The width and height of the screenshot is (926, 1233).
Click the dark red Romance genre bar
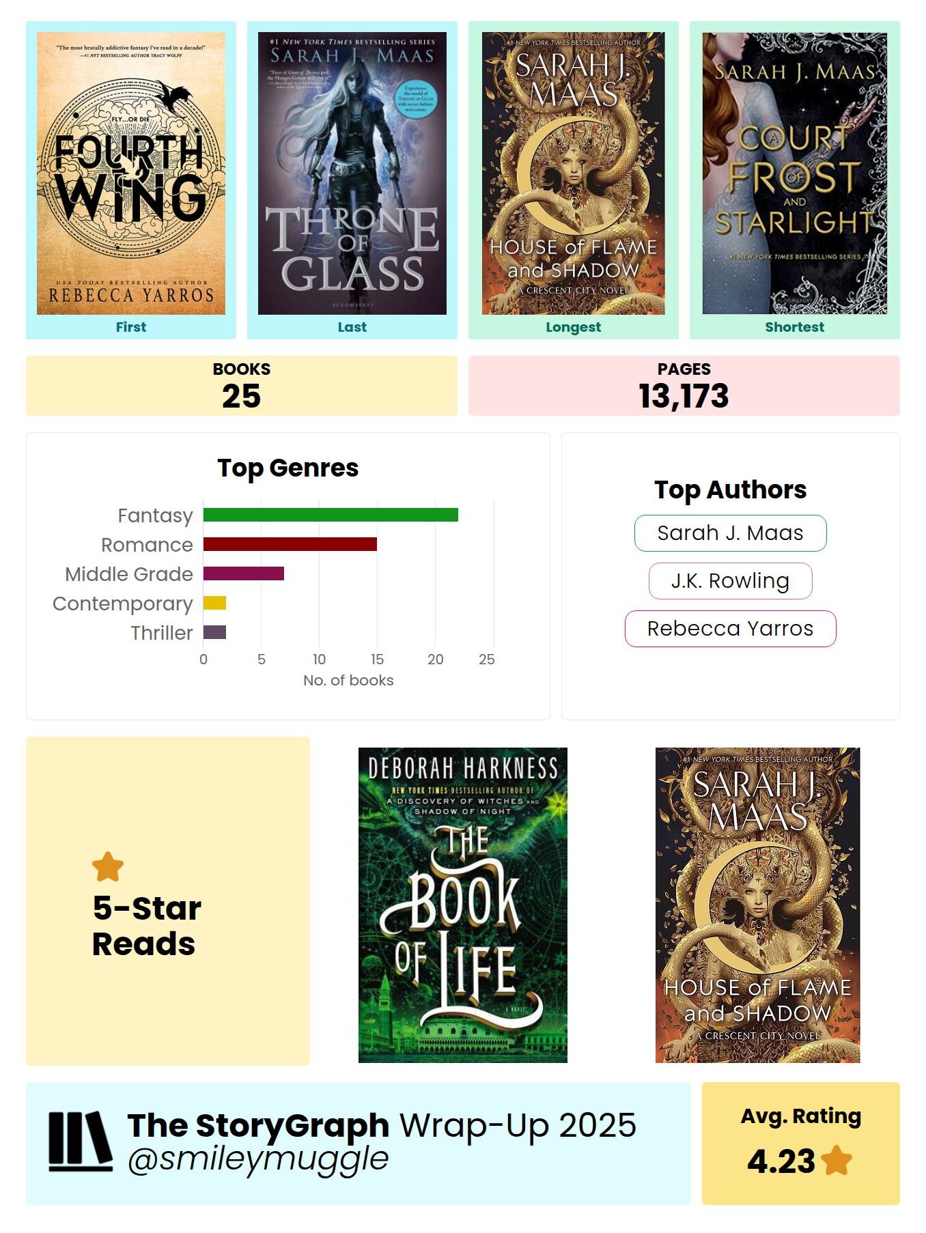tap(290, 544)
